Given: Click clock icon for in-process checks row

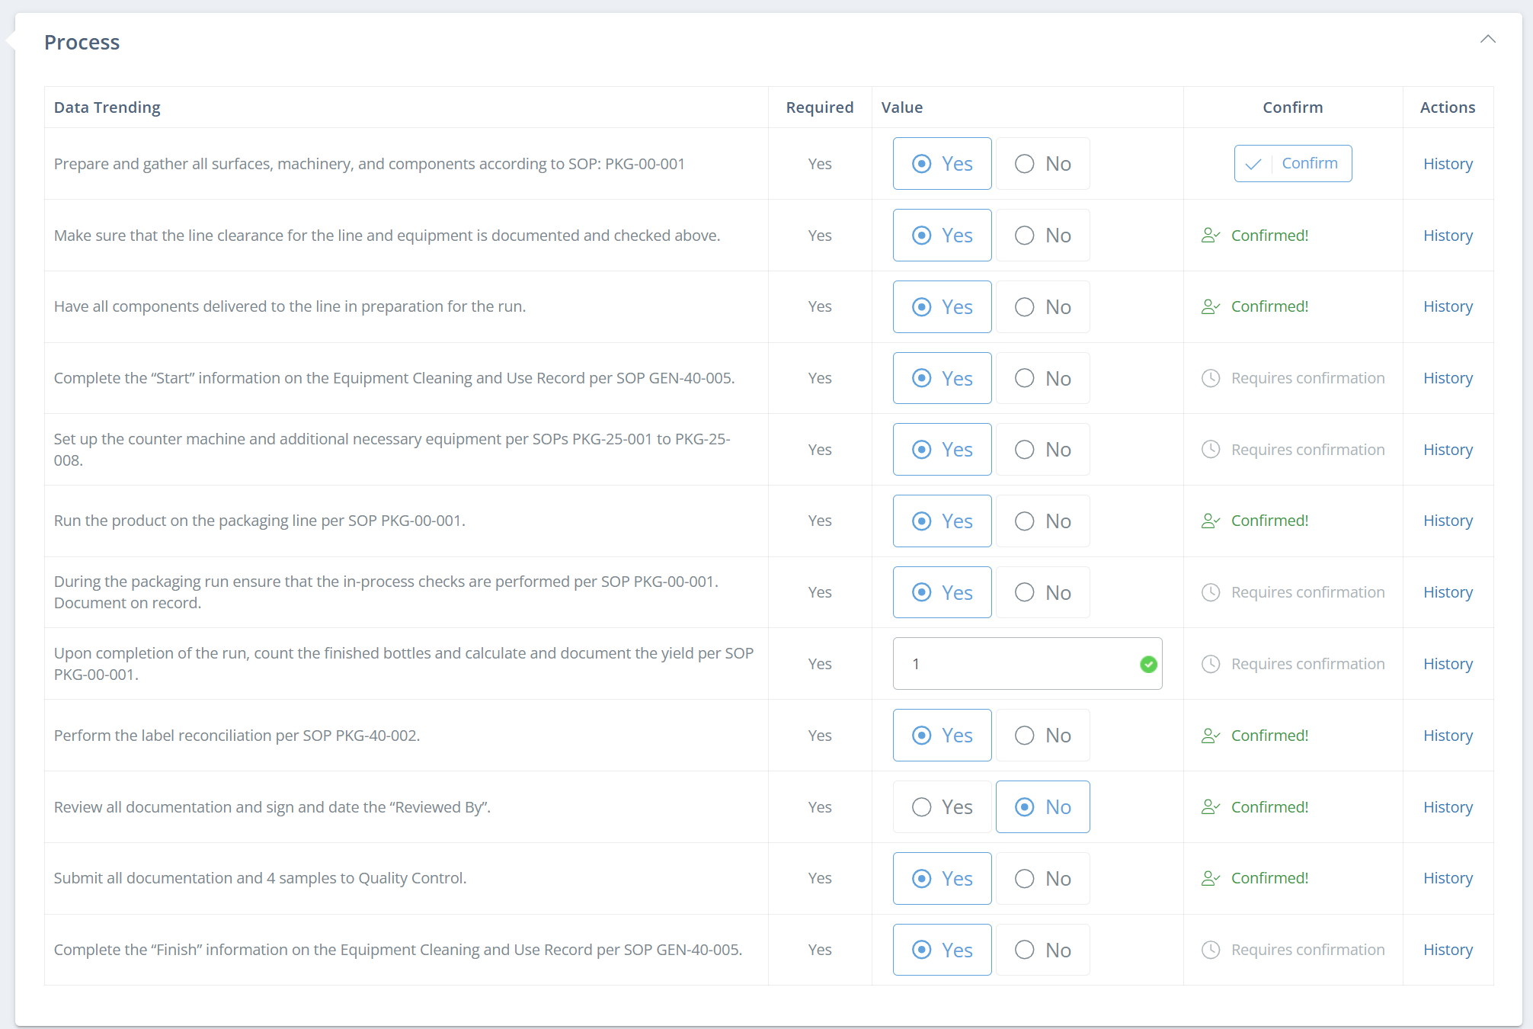Looking at the screenshot, I should [x=1211, y=592].
